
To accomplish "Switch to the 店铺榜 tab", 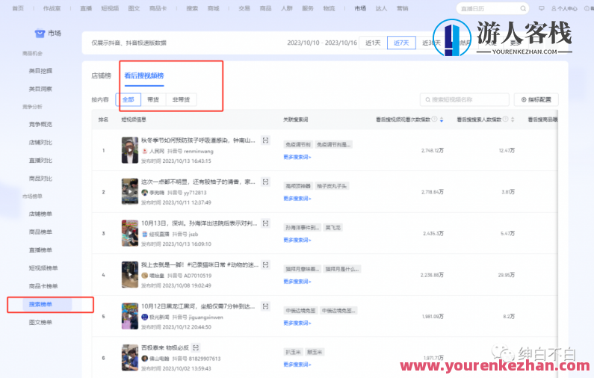I will pos(101,75).
